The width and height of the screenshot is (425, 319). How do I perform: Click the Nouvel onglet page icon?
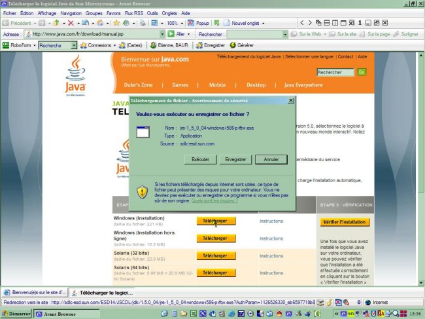pos(226,23)
